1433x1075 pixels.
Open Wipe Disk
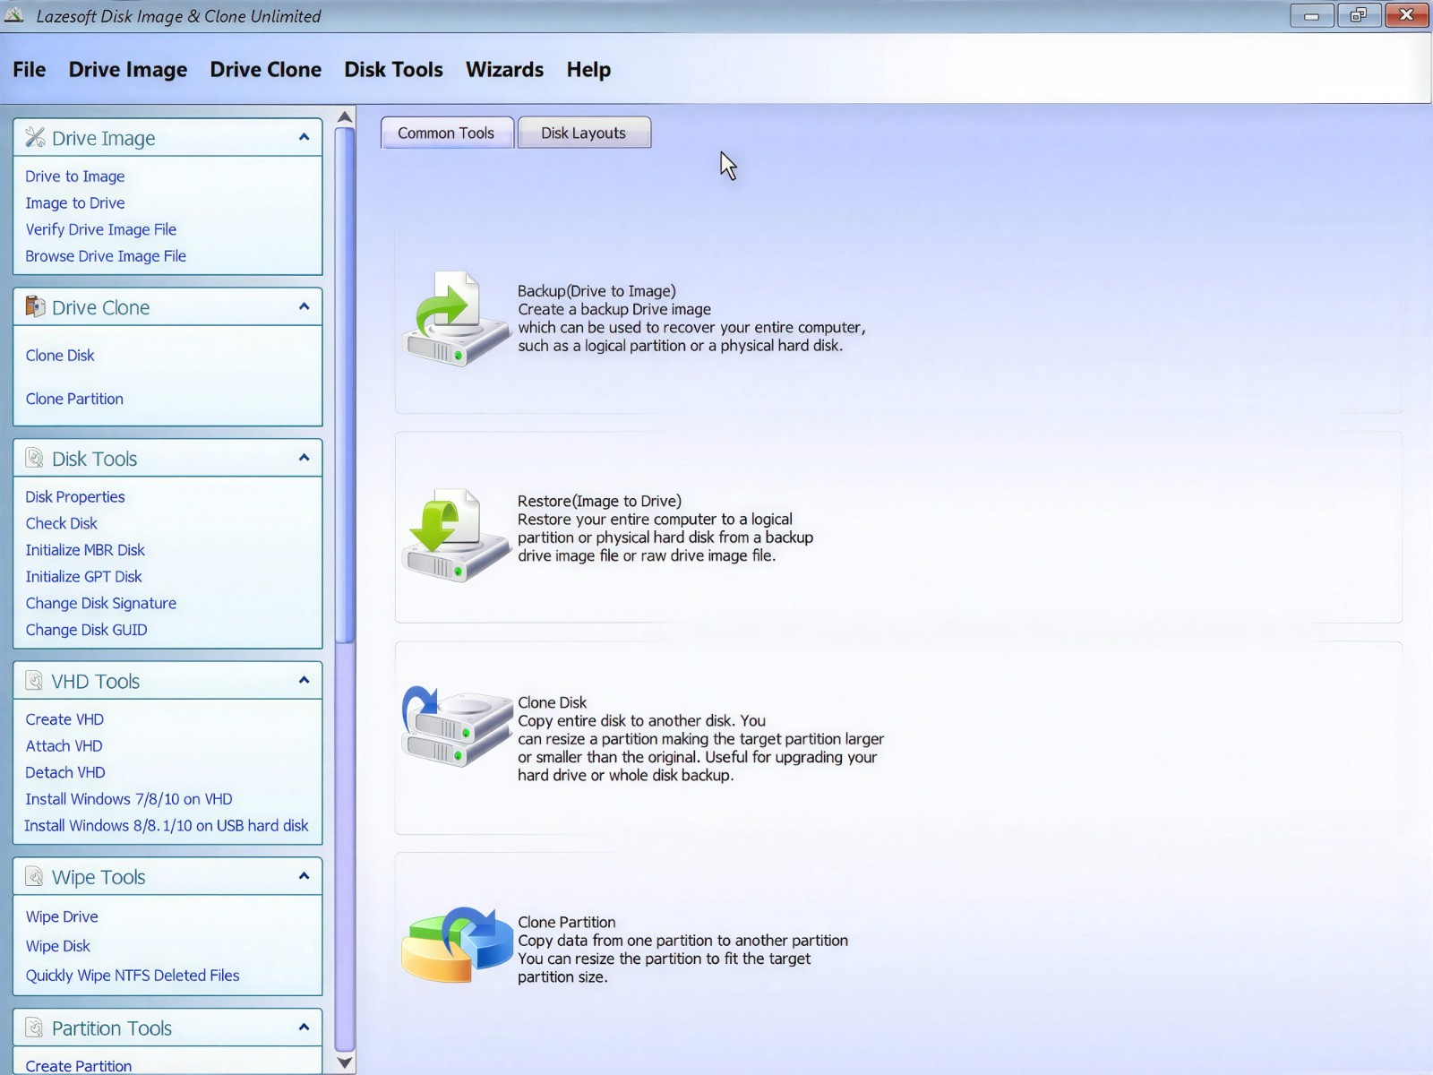[58, 946]
